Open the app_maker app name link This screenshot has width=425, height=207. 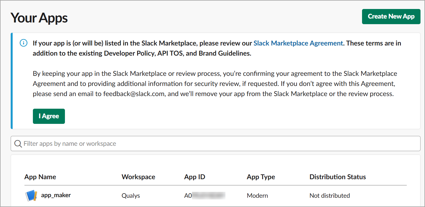tap(56, 195)
